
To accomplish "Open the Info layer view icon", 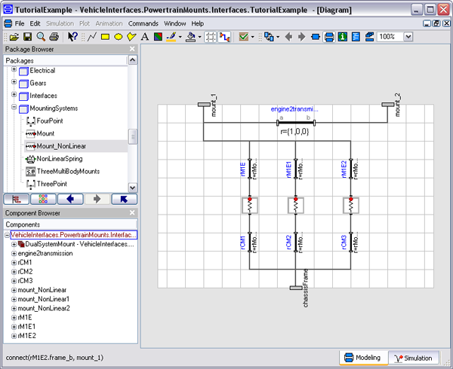I will point(343,36).
